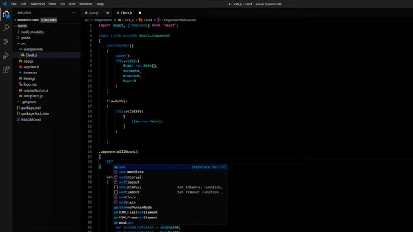Open the Explorer more actions ellipsis
Image resolution: width=413 pixels, height=232 pixels.
(74, 12)
